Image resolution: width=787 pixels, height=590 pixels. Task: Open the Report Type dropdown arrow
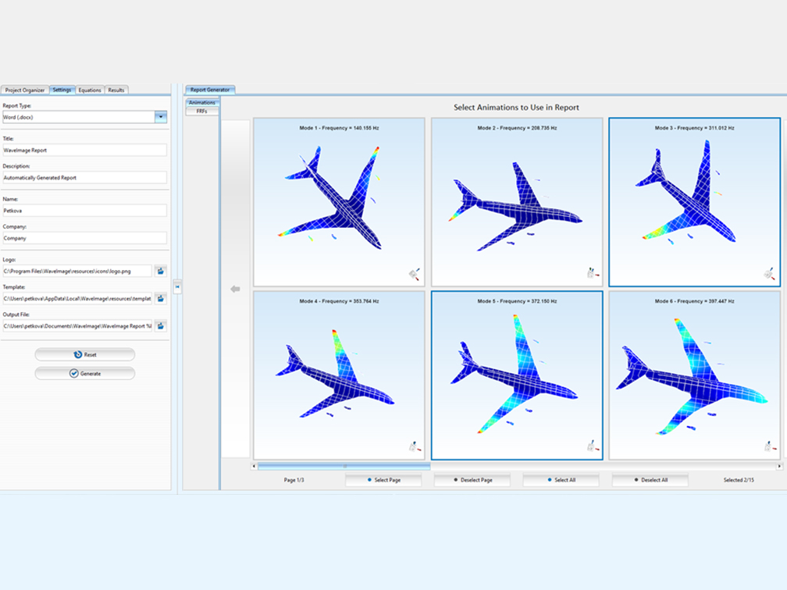pyautogui.click(x=161, y=117)
